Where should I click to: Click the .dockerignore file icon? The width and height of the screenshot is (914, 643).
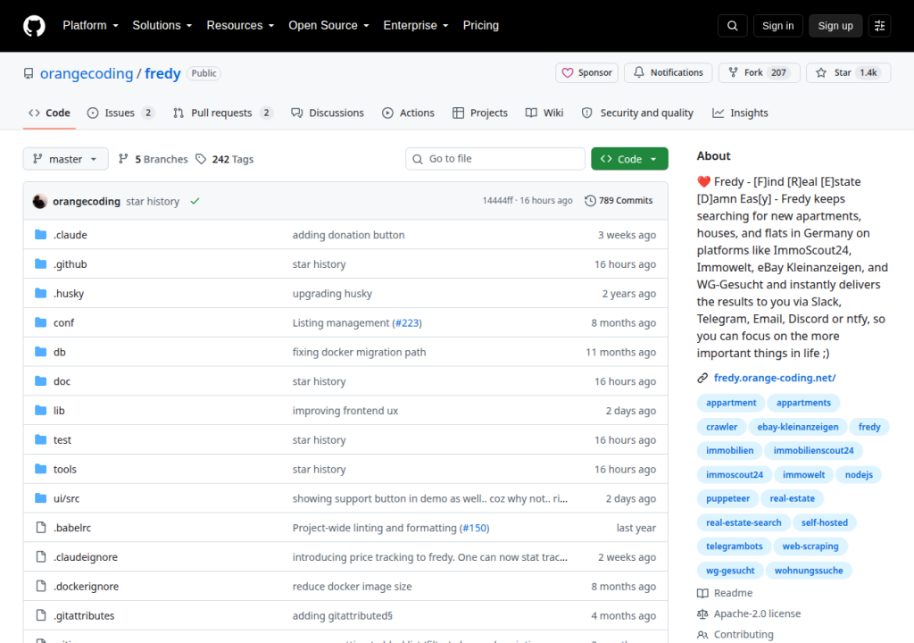41,586
